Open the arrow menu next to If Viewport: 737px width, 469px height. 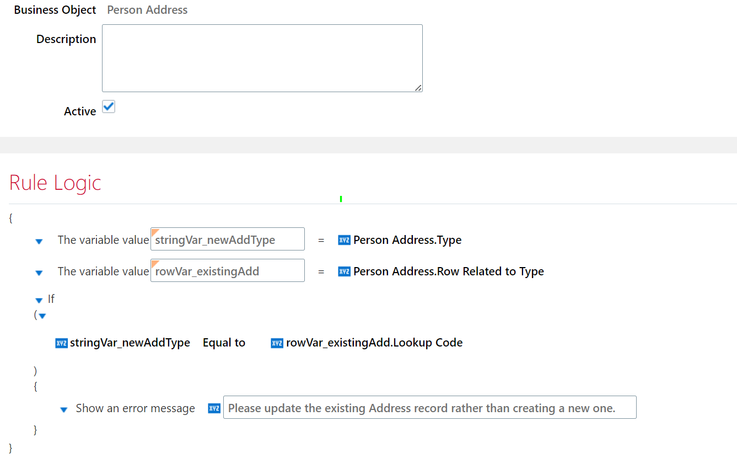click(x=39, y=300)
